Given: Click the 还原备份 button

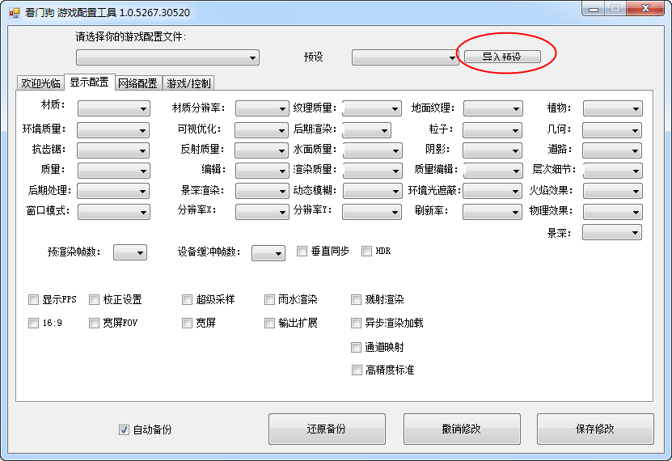Looking at the screenshot, I should coord(327,429).
